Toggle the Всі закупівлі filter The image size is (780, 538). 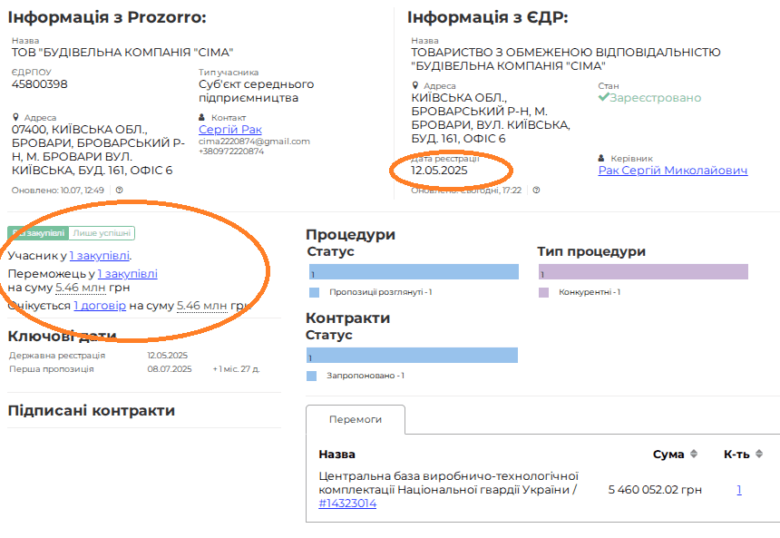(37, 233)
